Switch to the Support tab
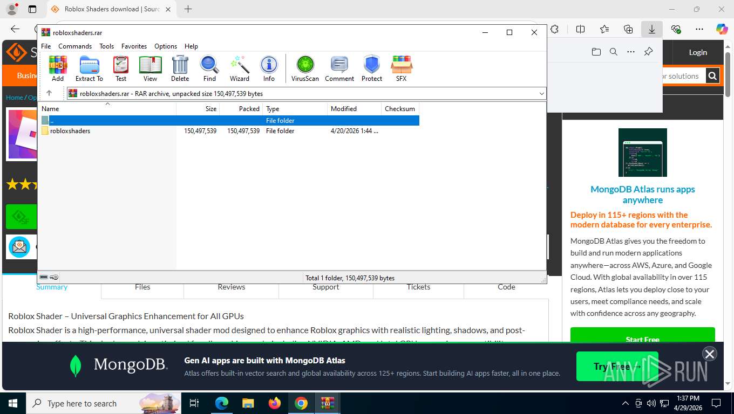 click(326, 287)
